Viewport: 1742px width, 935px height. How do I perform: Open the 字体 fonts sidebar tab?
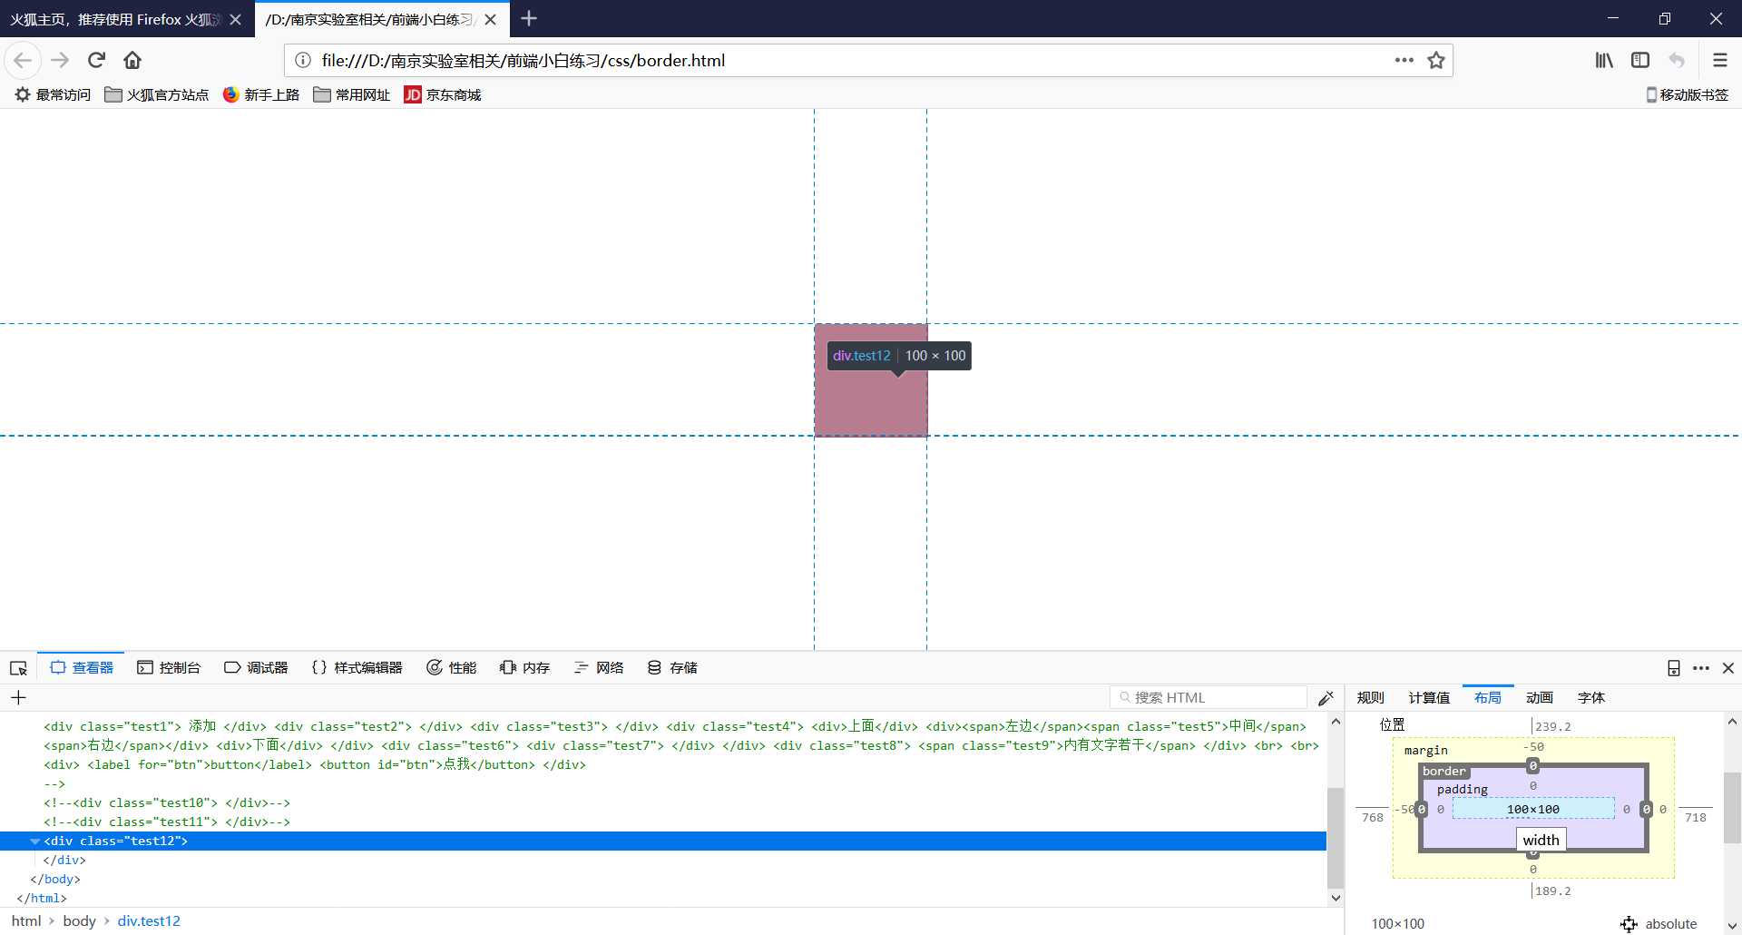pyautogui.click(x=1591, y=697)
